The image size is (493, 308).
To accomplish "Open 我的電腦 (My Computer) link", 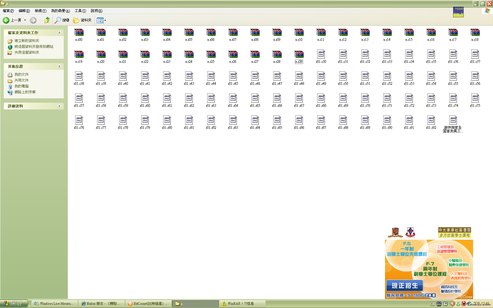I will tap(21, 86).
